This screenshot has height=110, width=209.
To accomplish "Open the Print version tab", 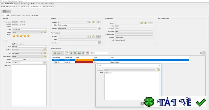I will (34, 15).
